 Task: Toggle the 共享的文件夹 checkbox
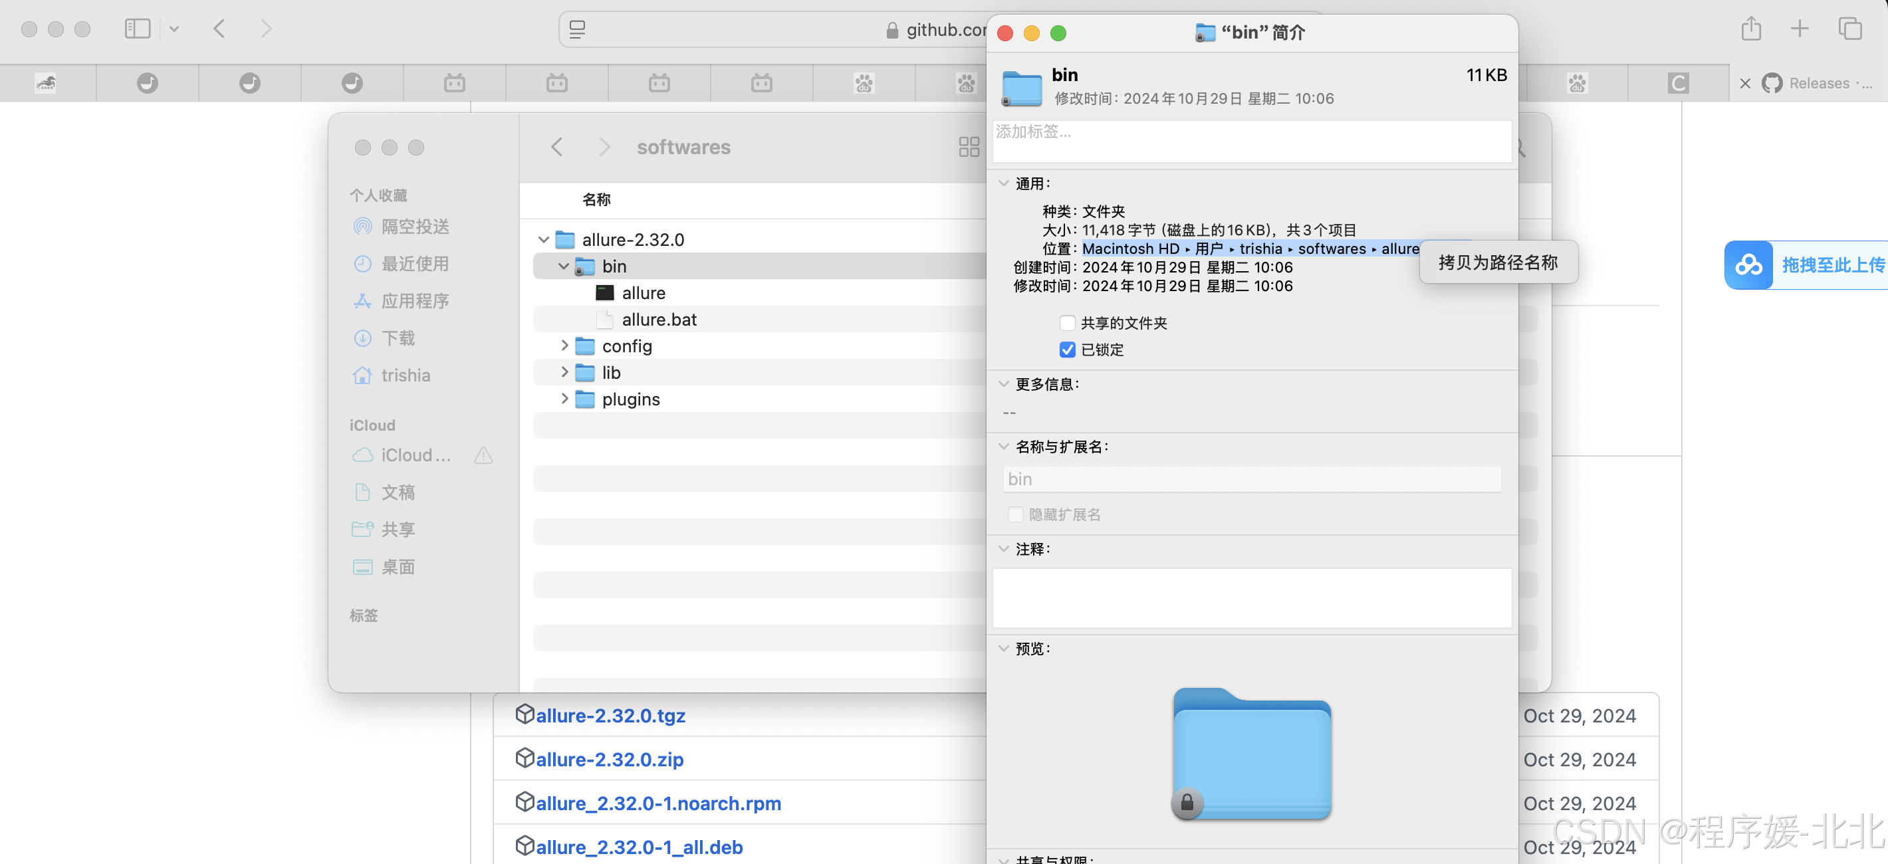[x=1067, y=323]
